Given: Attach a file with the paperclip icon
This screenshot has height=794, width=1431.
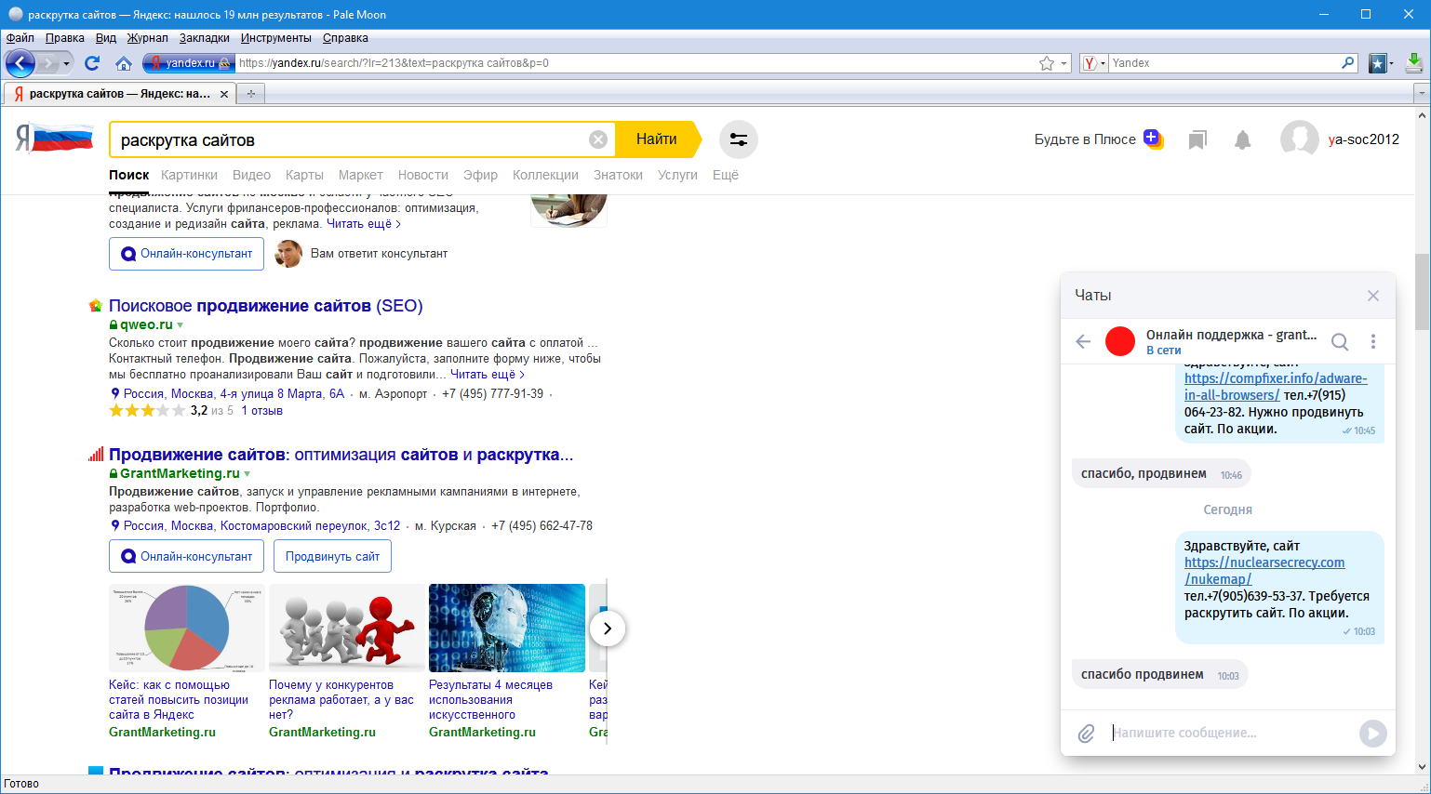Looking at the screenshot, I should tap(1086, 734).
